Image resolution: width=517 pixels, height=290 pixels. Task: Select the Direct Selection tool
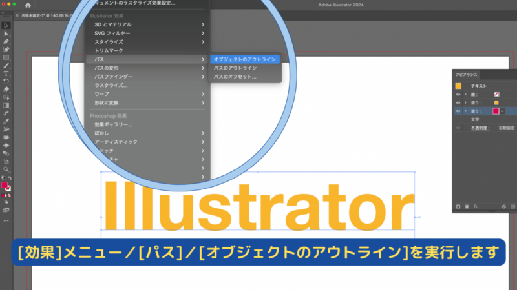point(6,34)
